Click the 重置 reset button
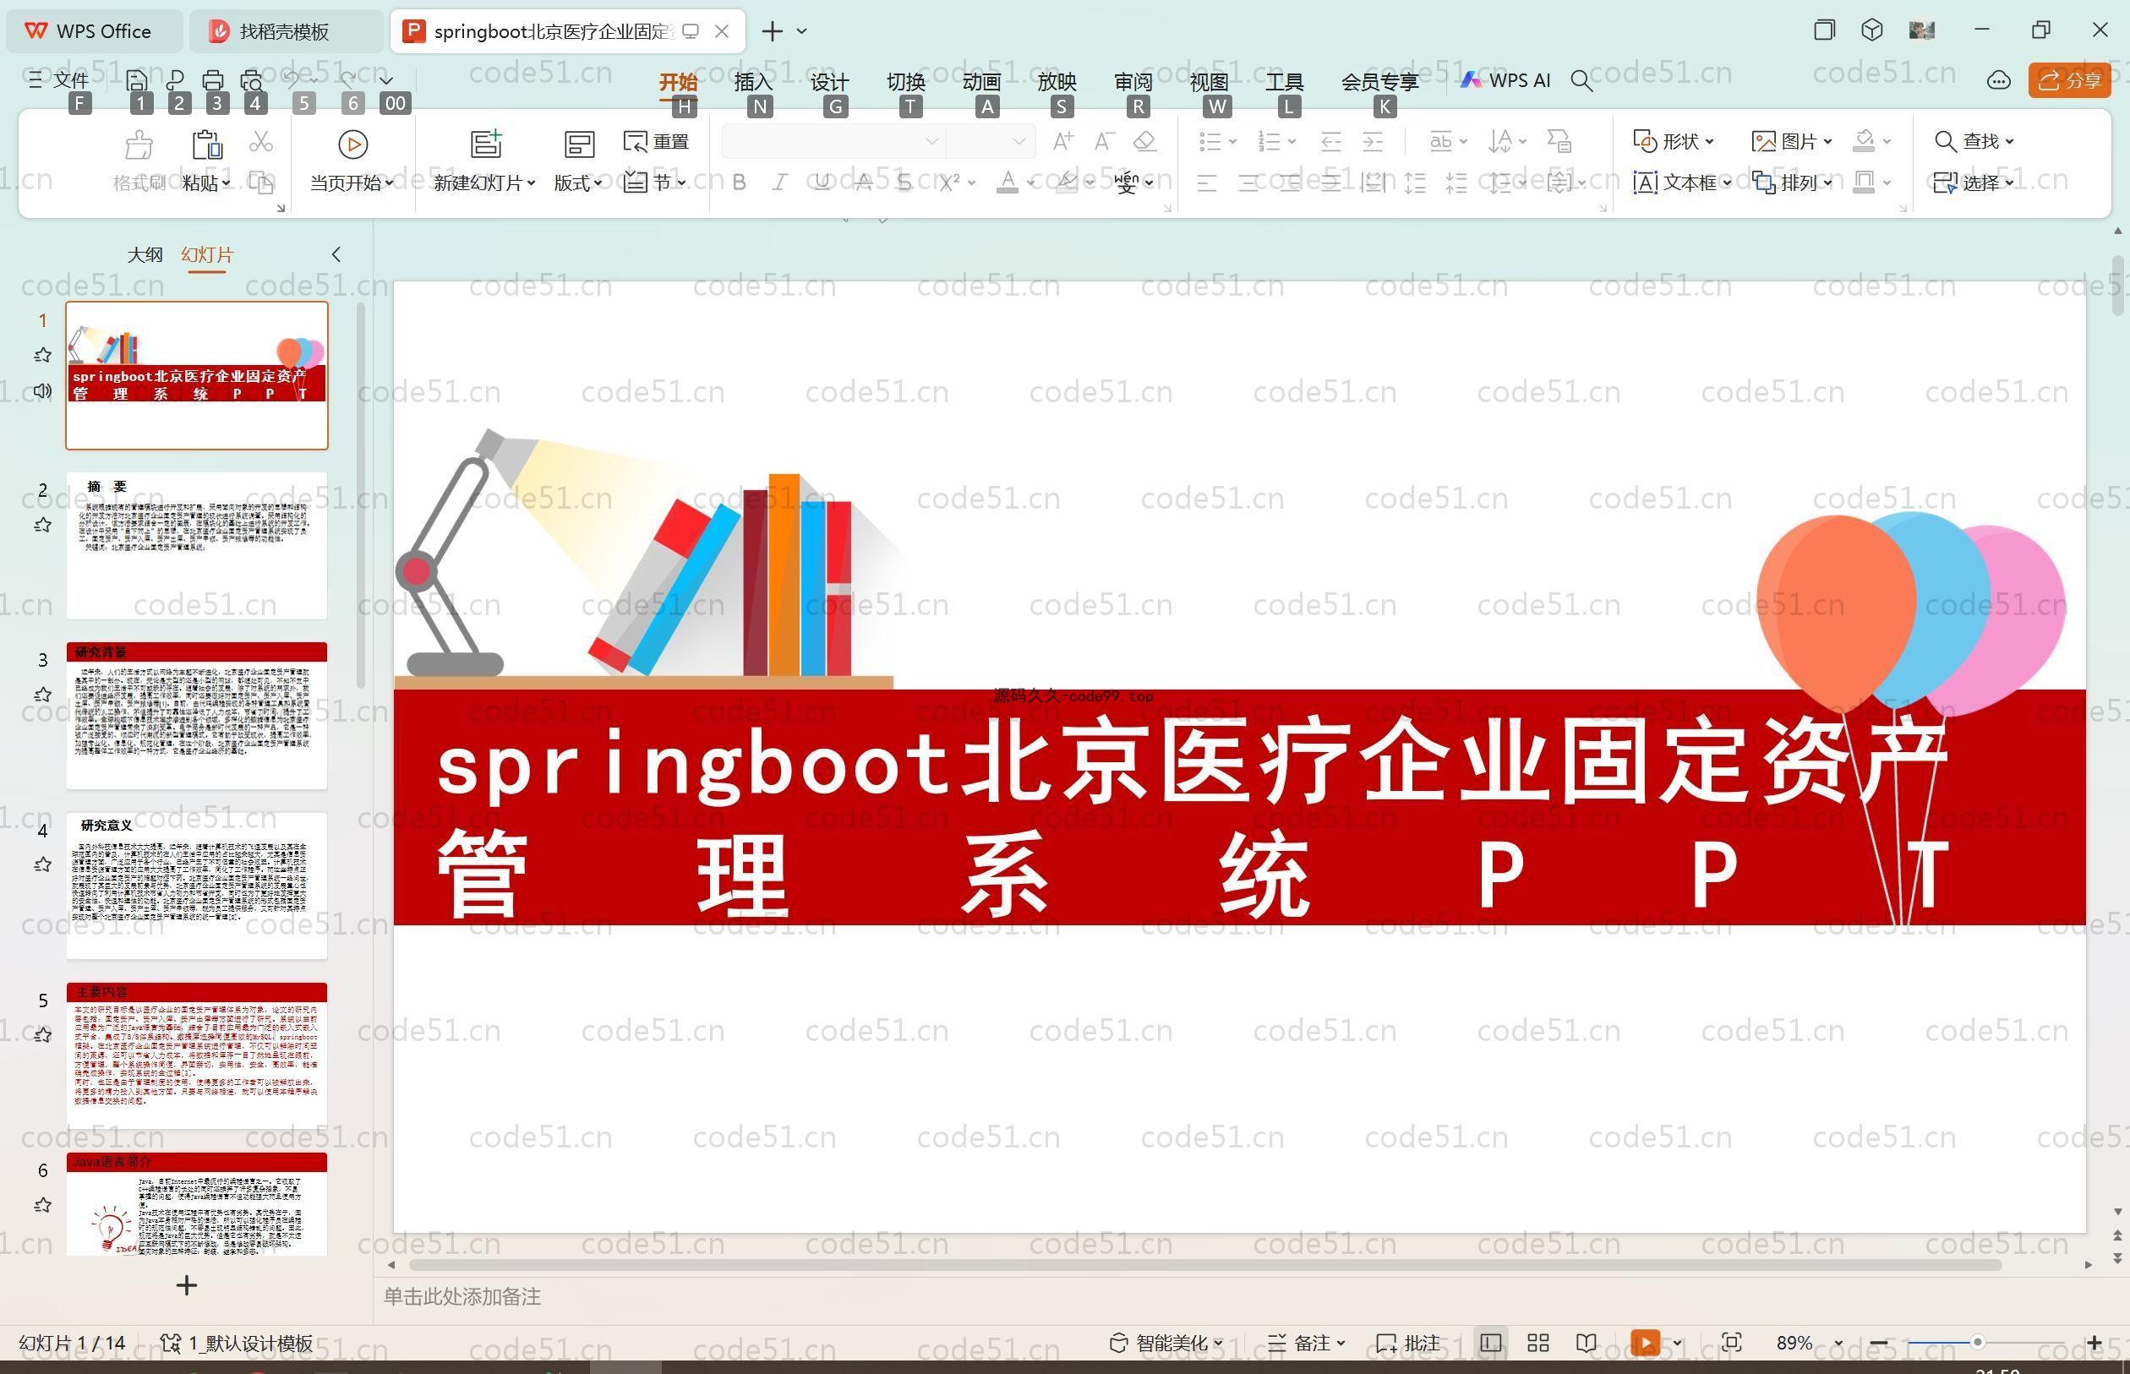This screenshot has height=1374, width=2130. tap(656, 141)
